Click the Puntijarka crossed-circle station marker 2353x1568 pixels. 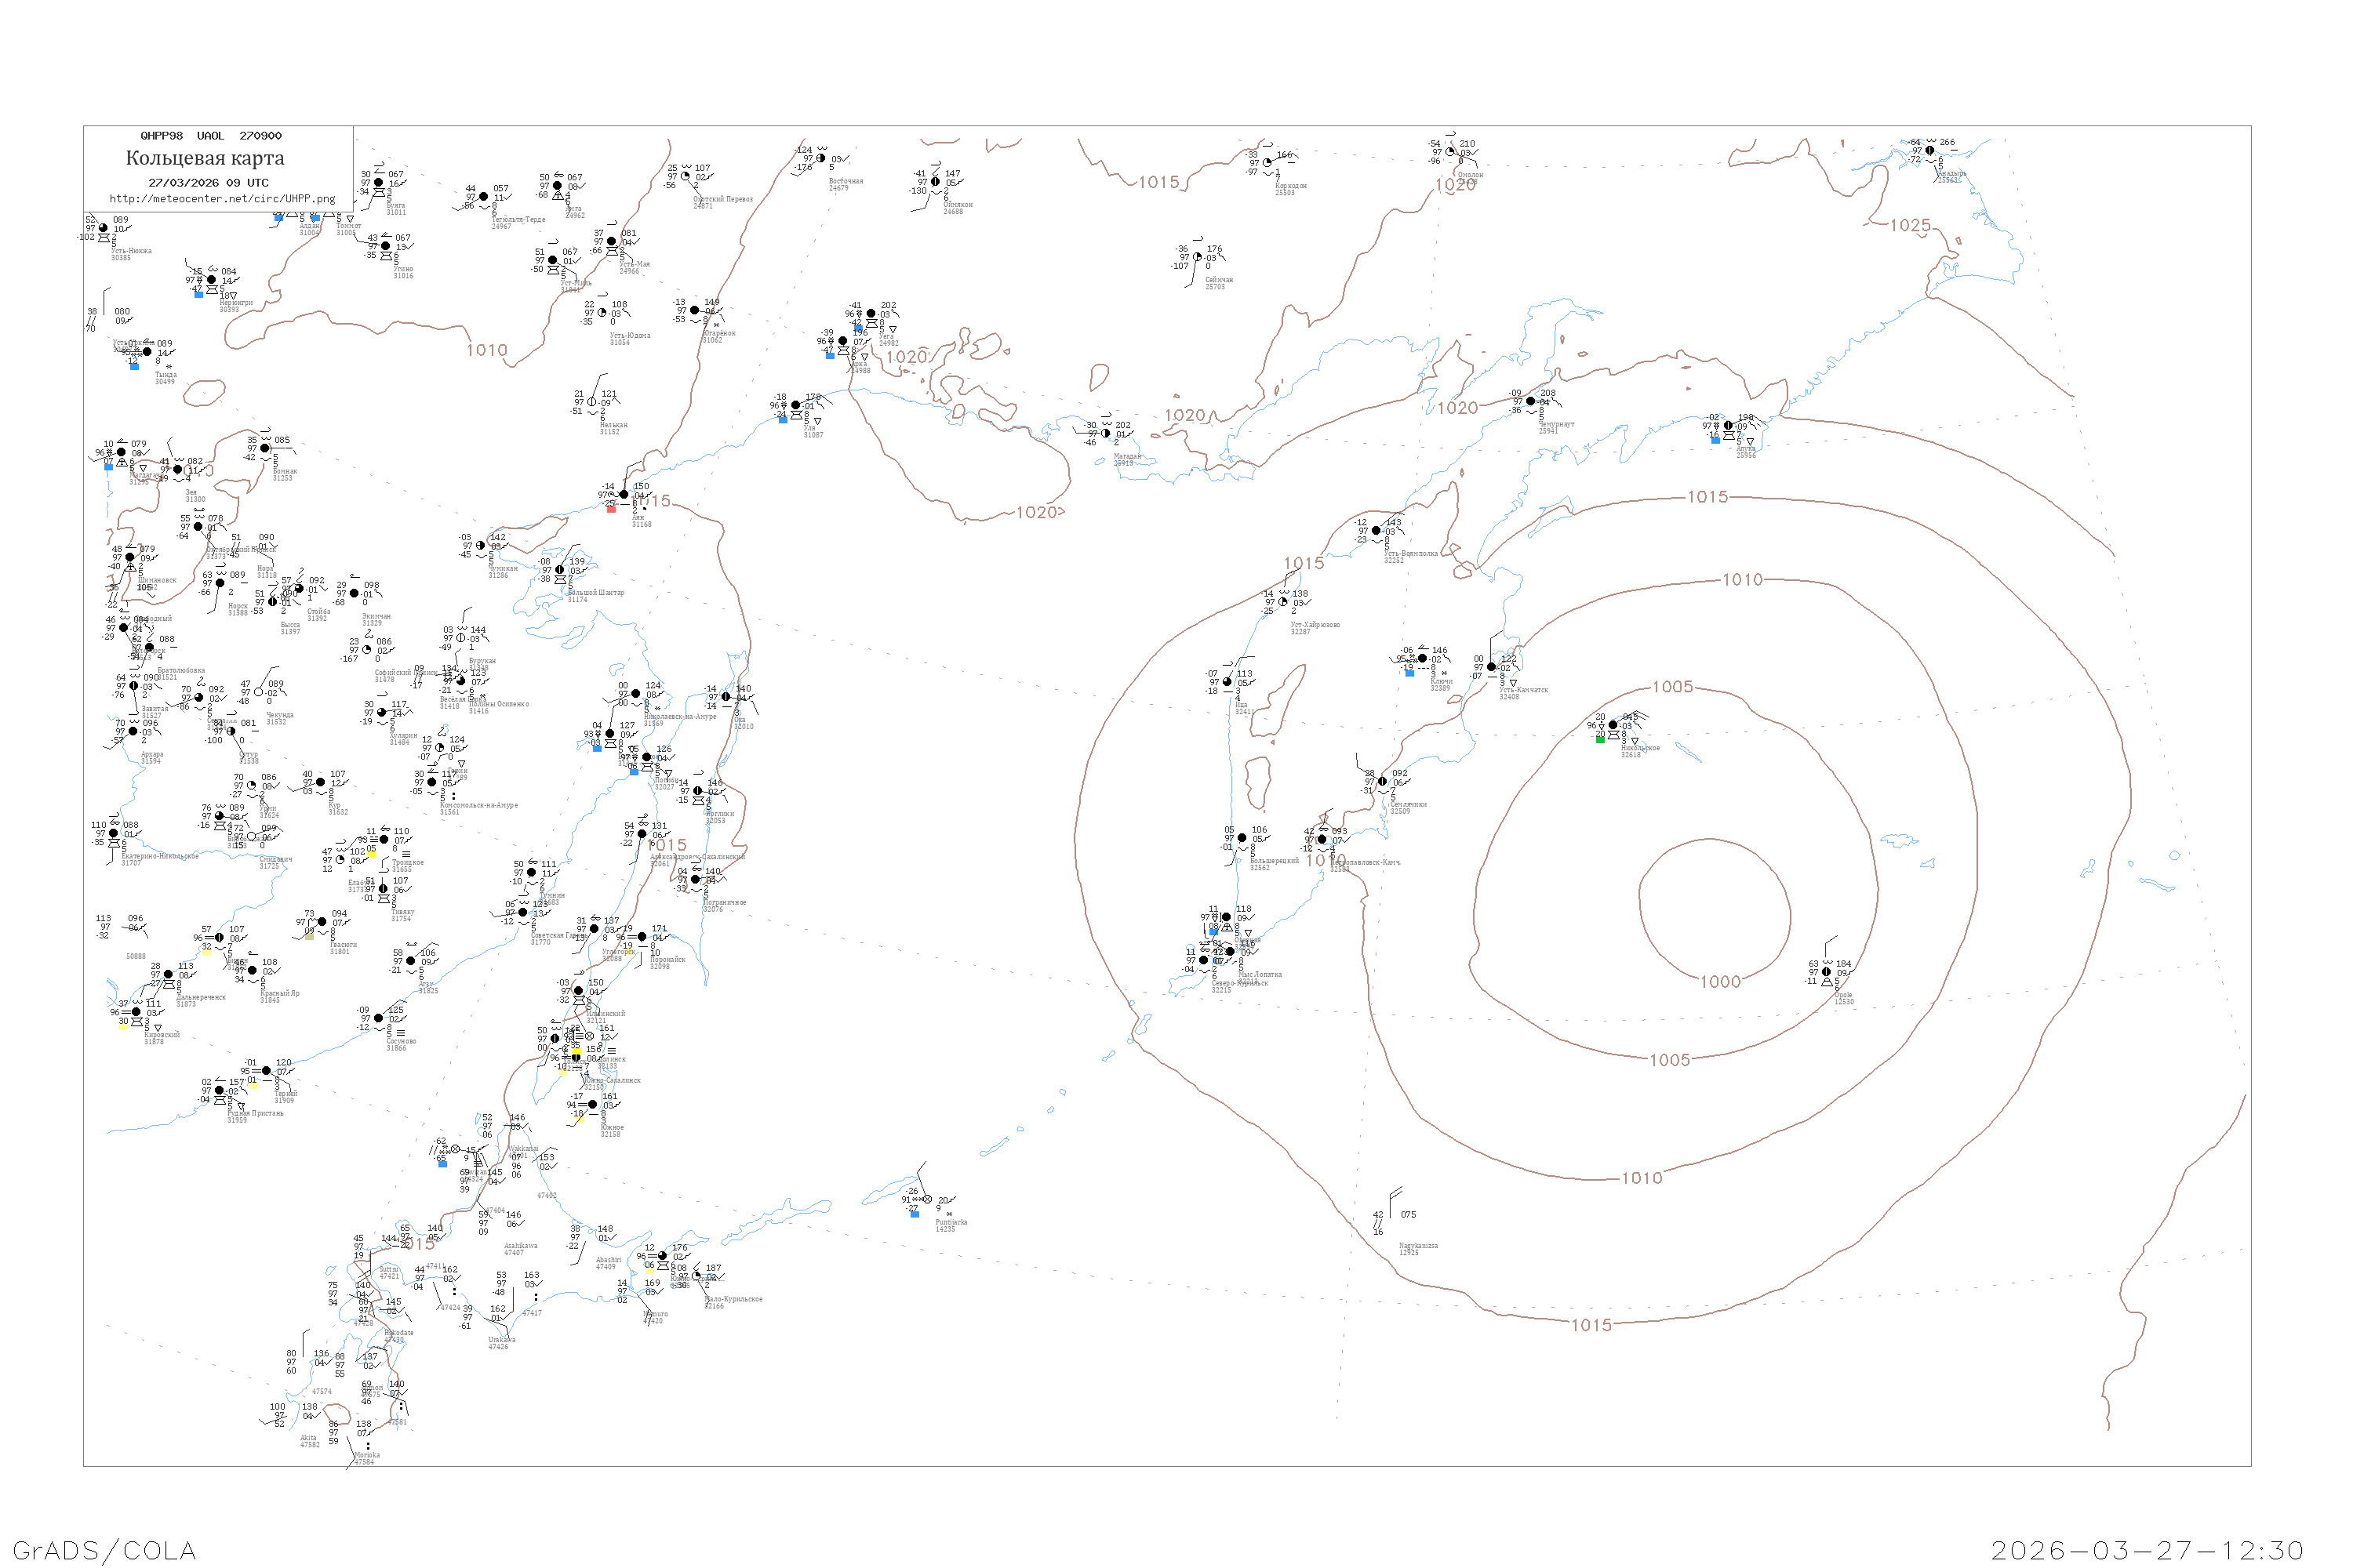(x=927, y=1199)
